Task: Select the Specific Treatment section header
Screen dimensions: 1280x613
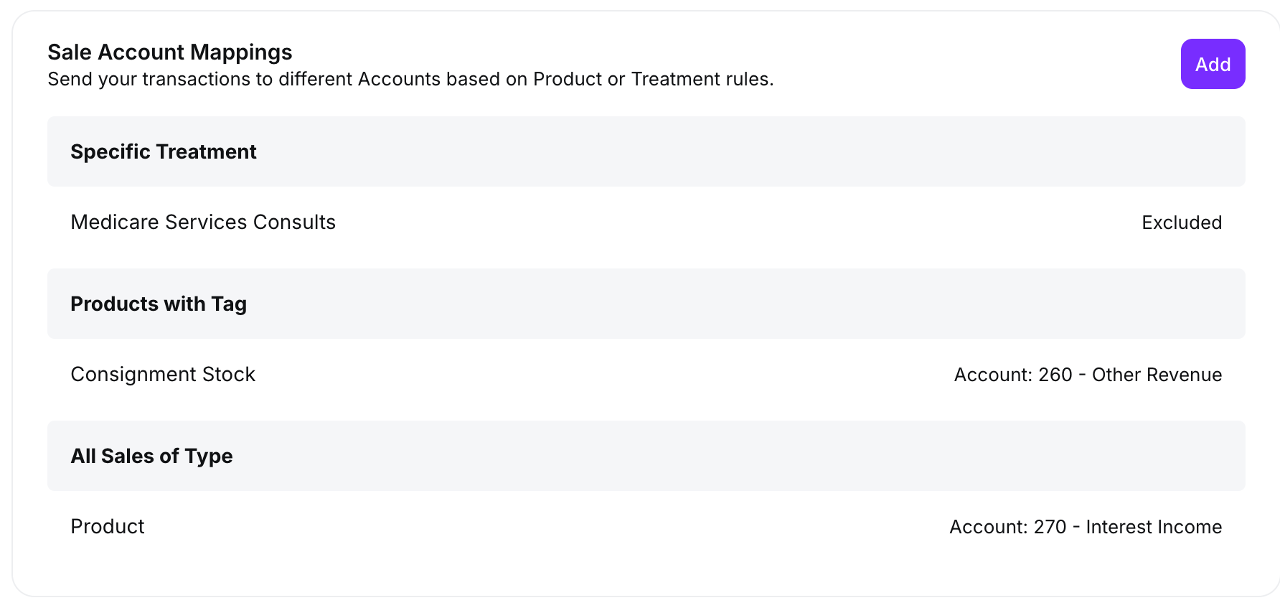Action: click(x=164, y=151)
